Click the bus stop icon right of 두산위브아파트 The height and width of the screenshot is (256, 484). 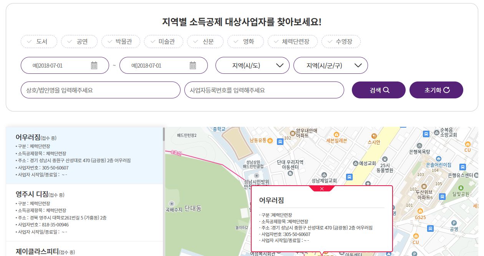pyautogui.click(x=442, y=196)
